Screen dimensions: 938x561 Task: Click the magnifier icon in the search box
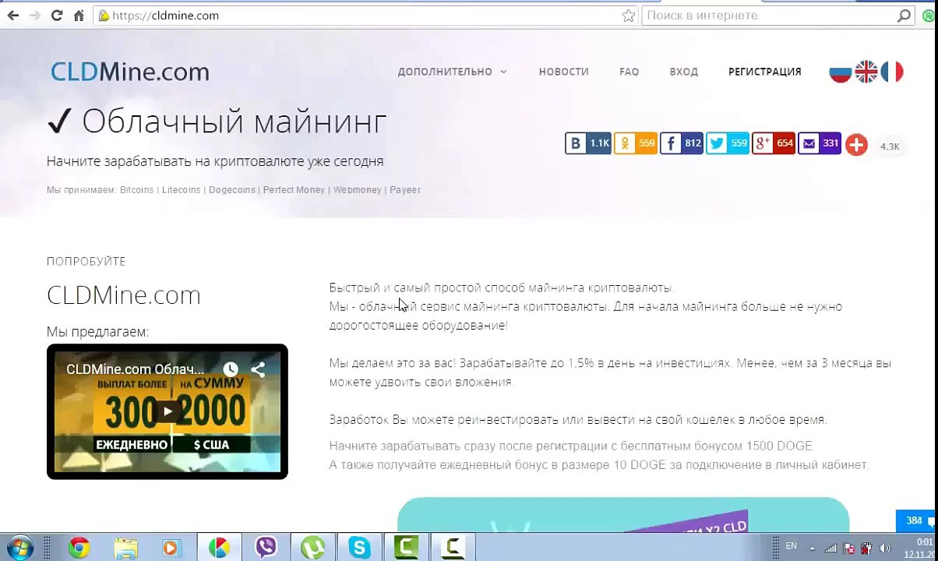(904, 16)
